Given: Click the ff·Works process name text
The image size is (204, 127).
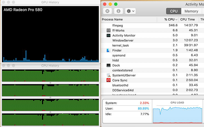Looking at the screenshot, I should click(x=119, y=30).
